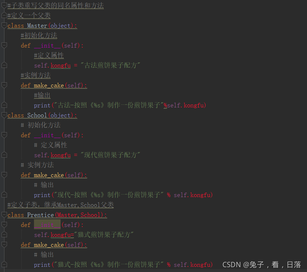Viewport: 307px width, 272px height.
Task: Collapse the class Prentice fold marker
Action: click(x=4, y=214)
